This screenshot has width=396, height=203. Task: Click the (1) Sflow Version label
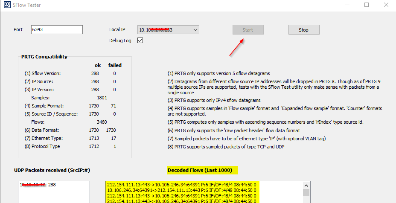point(43,73)
